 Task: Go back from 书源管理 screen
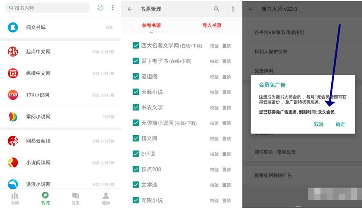pos(130,9)
